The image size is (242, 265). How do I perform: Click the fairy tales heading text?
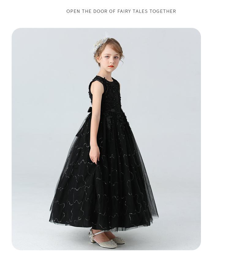pos(121,11)
